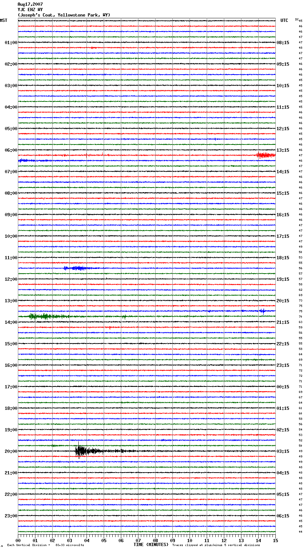304x550 pixels.
Task: Select the 23:00 MST time label
Action: click(11, 516)
